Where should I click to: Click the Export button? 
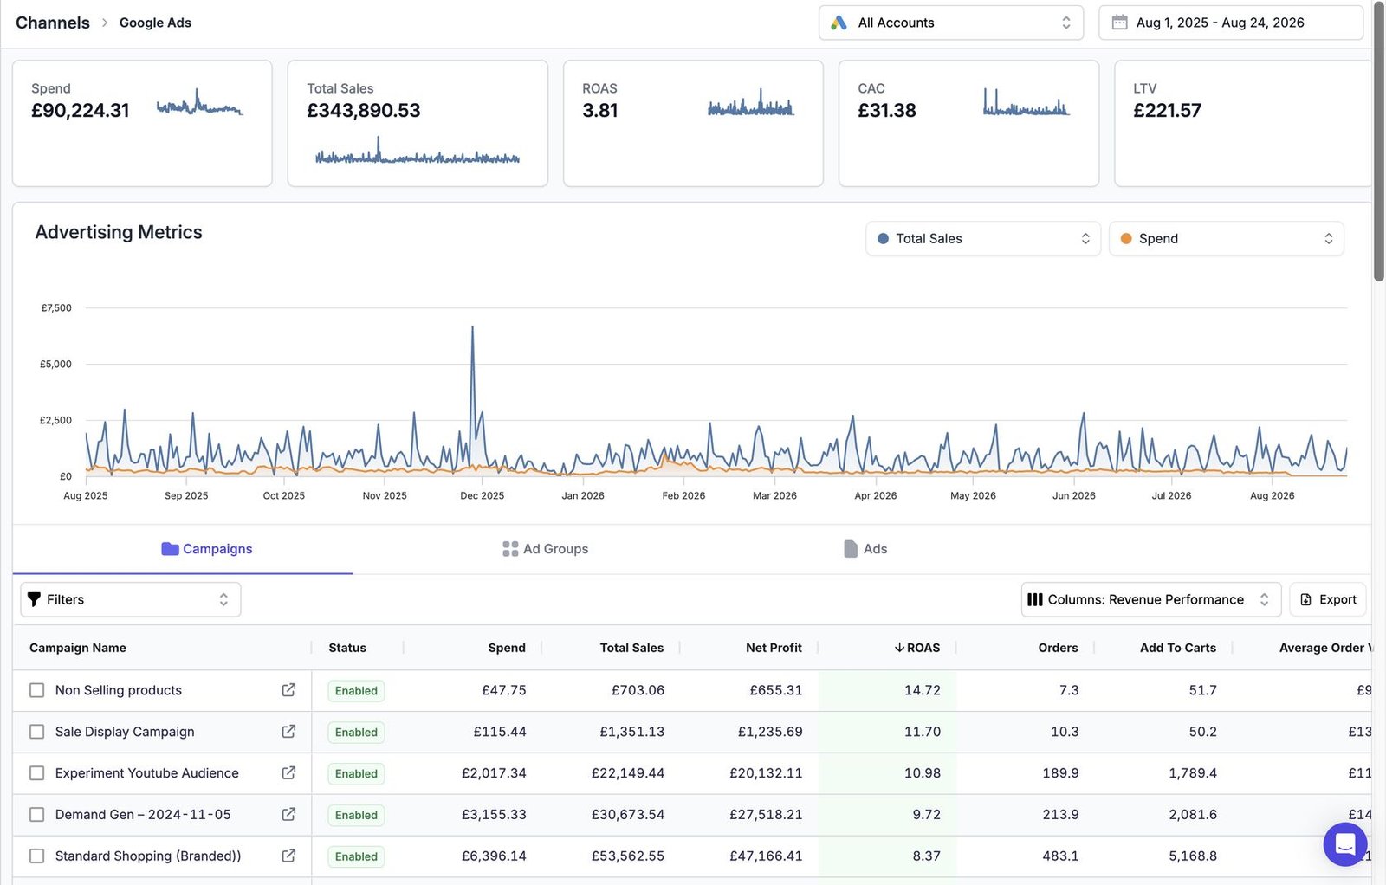(x=1328, y=599)
